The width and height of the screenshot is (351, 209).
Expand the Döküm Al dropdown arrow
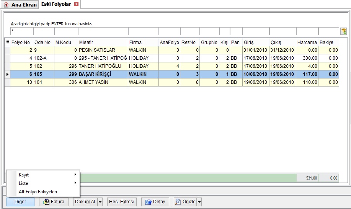point(100,202)
